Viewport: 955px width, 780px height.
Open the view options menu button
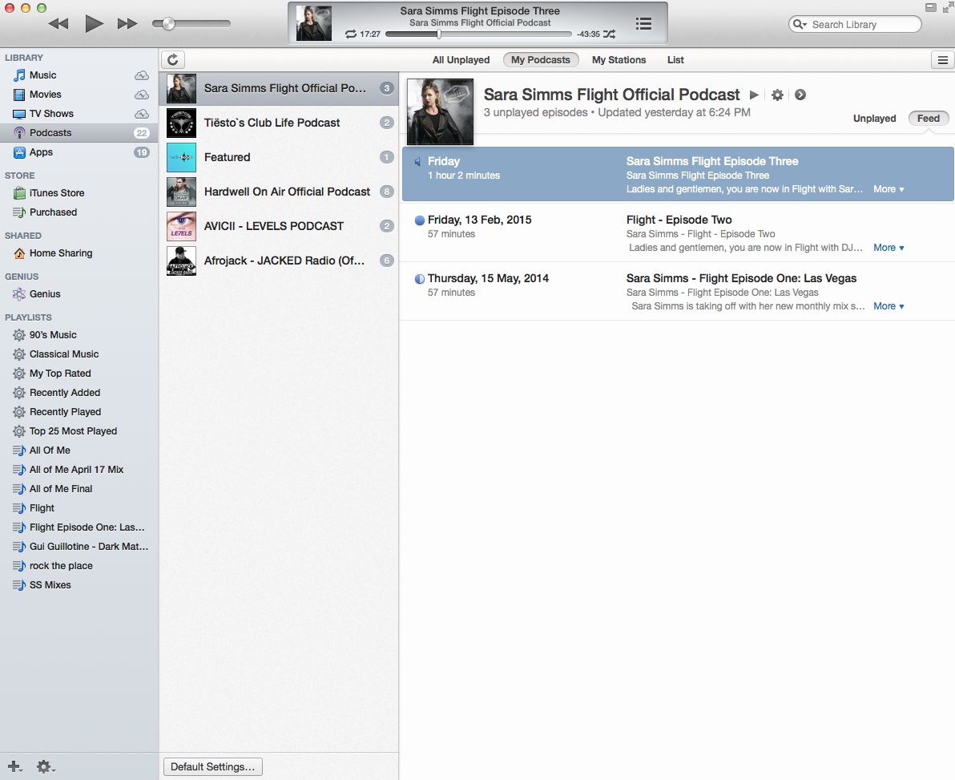tap(942, 59)
